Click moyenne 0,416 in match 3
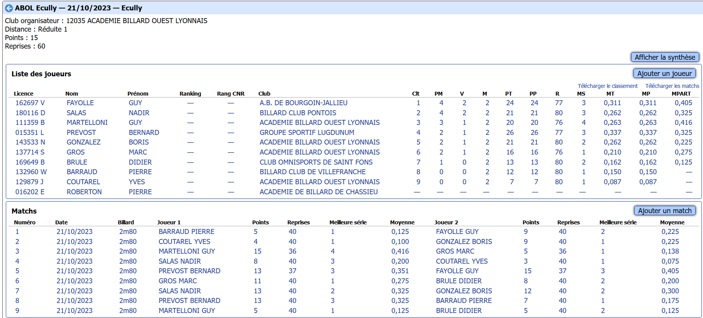 (x=400, y=251)
